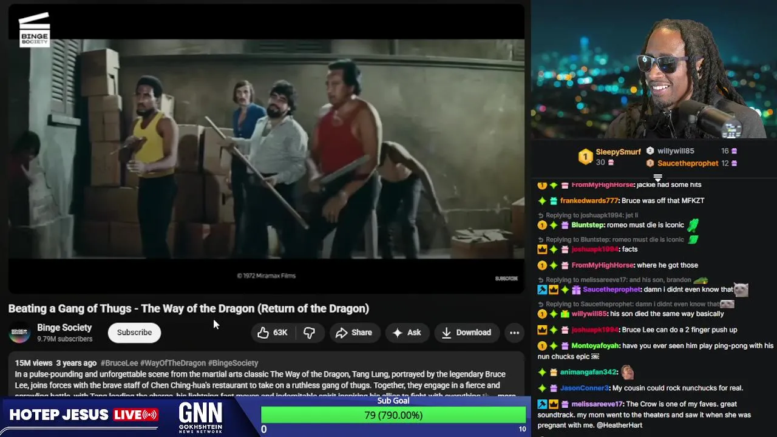
Task: Click the pin badge beside melissareeve17
Action: pyautogui.click(x=542, y=404)
